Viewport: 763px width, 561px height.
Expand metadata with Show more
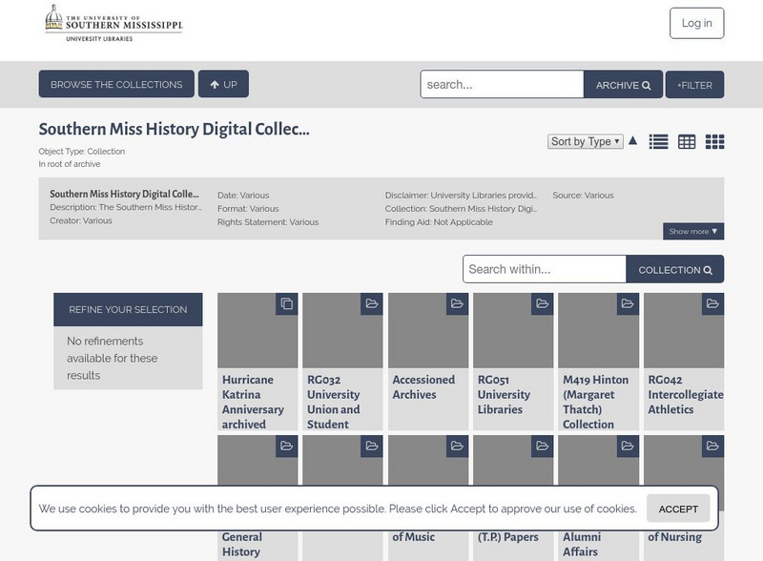point(693,231)
